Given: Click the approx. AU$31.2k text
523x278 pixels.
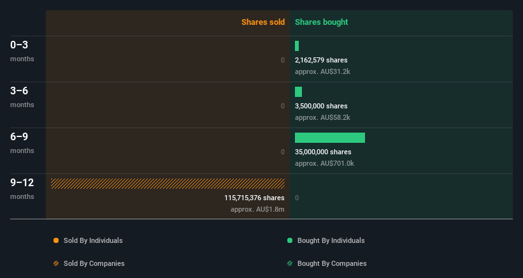Looking at the screenshot, I should click(322, 71).
